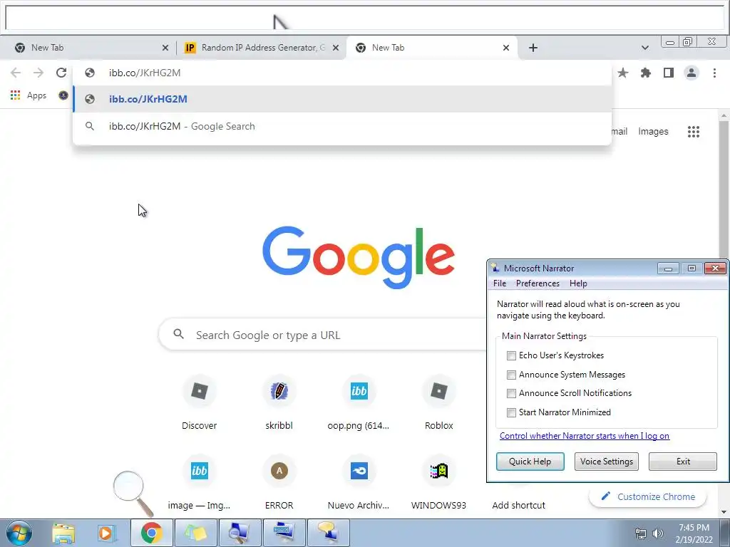Click the address bar containing ibb.co/JKrHG2M
Screen dimensions: 730x547
pyautogui.click(x=342, y=73)
